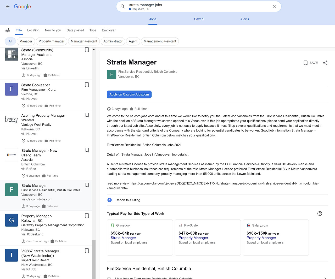Click the Report this listing link
The width and height of the screenshot is (335, 279).
point(128,200)
